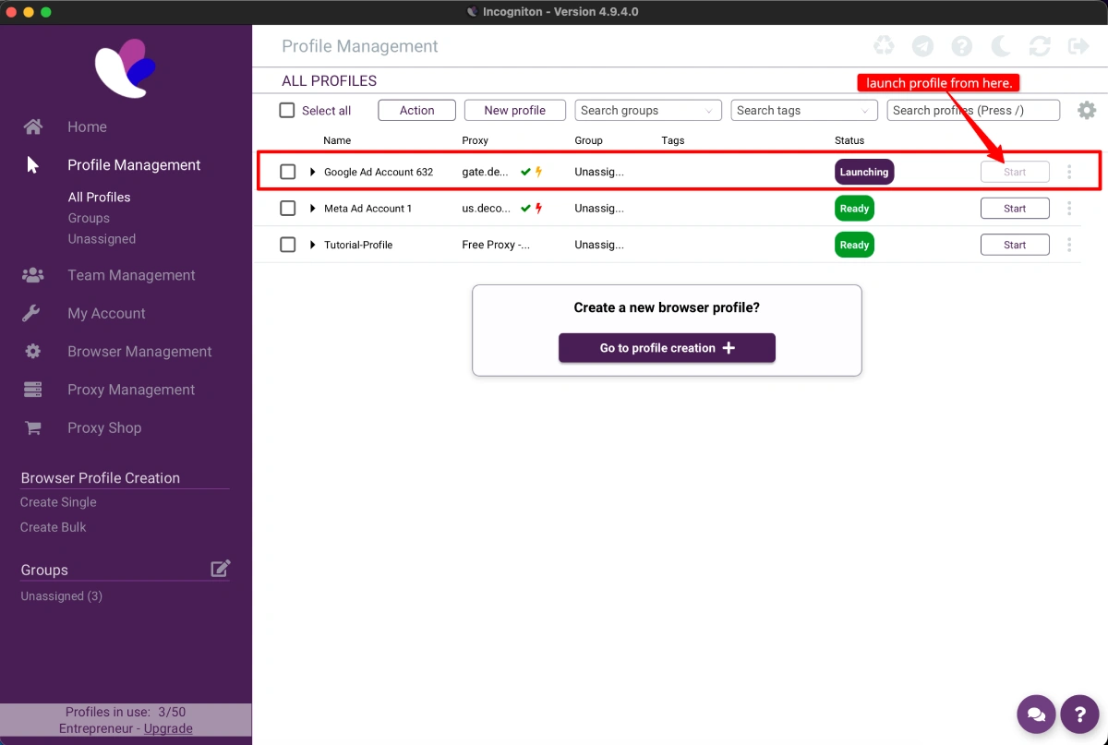The image size is (1108, 745).
Task: Click the Status column header
Action: [849, 140]
